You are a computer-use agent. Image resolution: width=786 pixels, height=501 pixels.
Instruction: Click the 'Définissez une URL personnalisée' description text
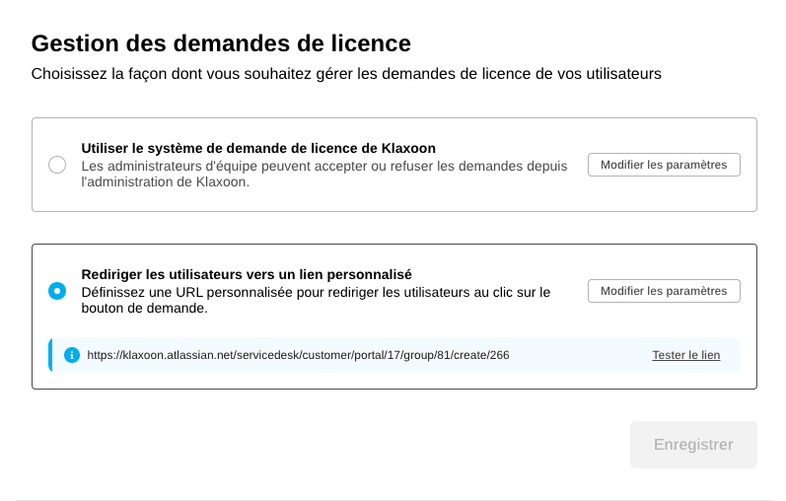pyautogui.click(x=316, y=292)
